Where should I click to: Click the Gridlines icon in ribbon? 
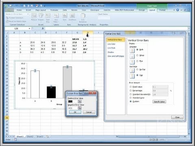tap(72, 16)
